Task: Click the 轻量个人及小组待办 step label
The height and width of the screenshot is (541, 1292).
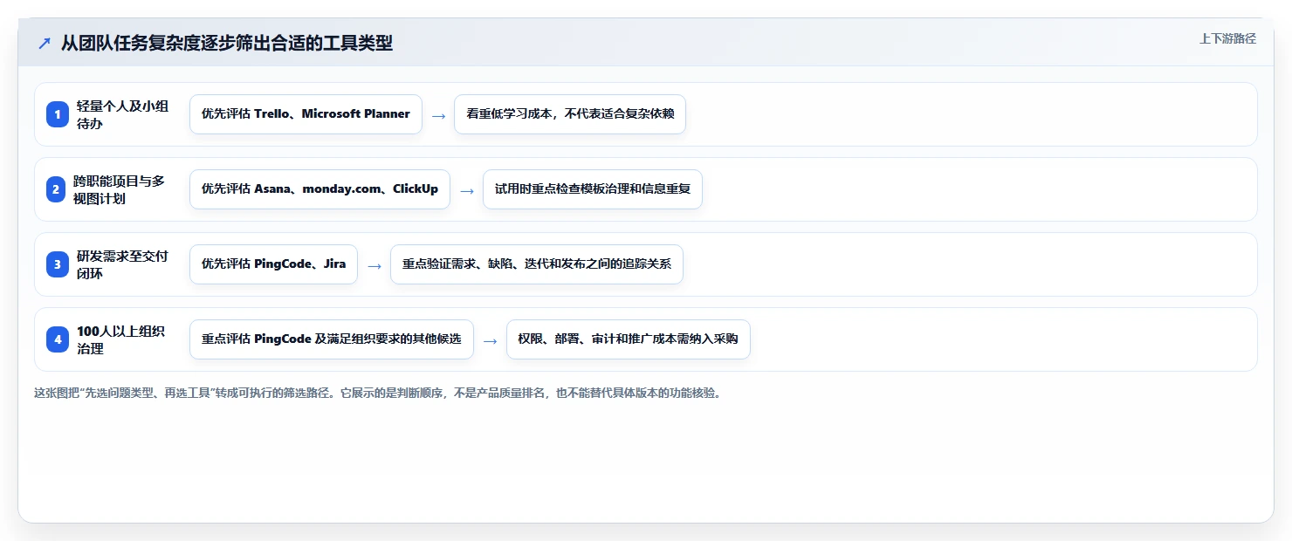Action: click(x=123, y=114)
